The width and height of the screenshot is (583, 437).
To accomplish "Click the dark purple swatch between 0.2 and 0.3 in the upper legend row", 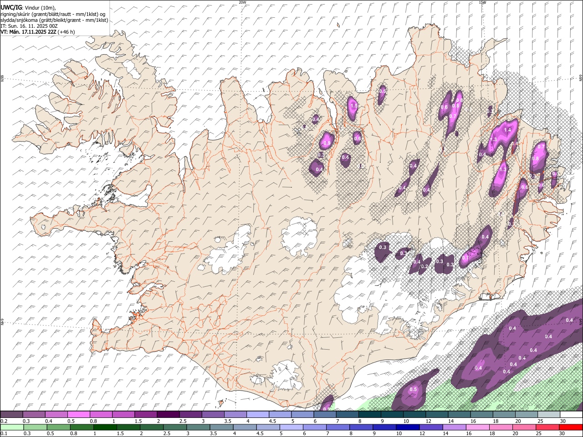I will pos(12,415).
